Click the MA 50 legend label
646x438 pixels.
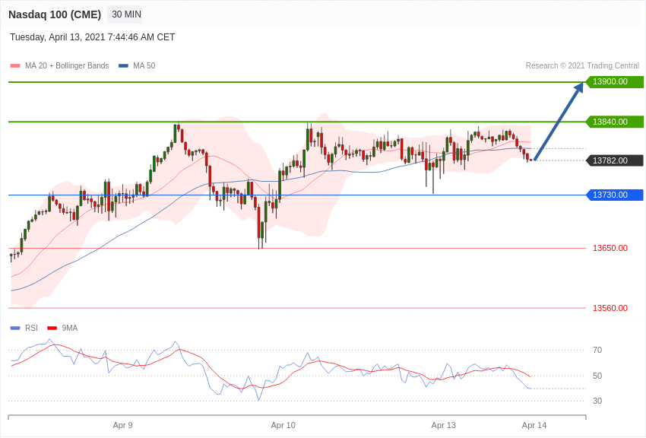(x=144, y=65)
